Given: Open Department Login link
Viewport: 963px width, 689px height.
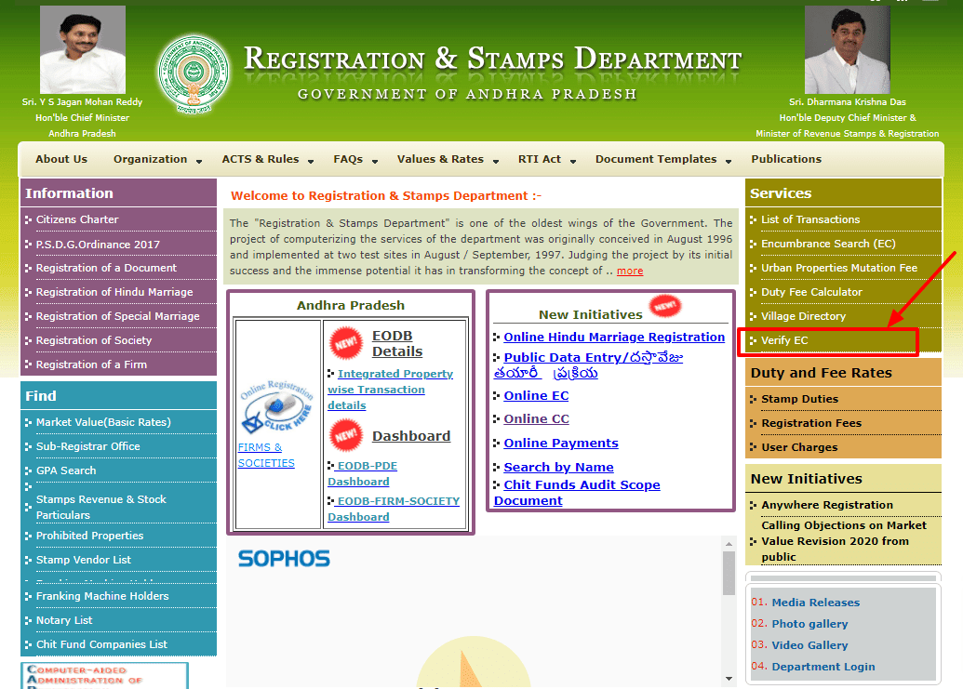Looking at the screenshot, I should click(823, 667).
